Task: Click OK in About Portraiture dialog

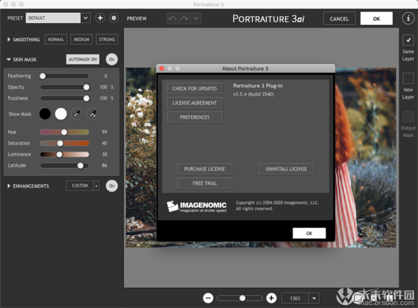Action: 309,233
